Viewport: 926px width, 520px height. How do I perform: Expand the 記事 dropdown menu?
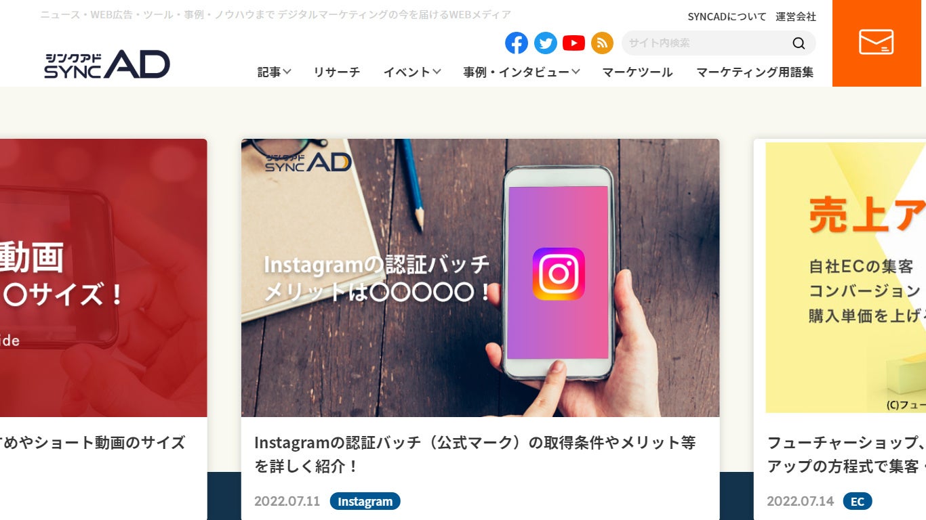click(274, 72)
